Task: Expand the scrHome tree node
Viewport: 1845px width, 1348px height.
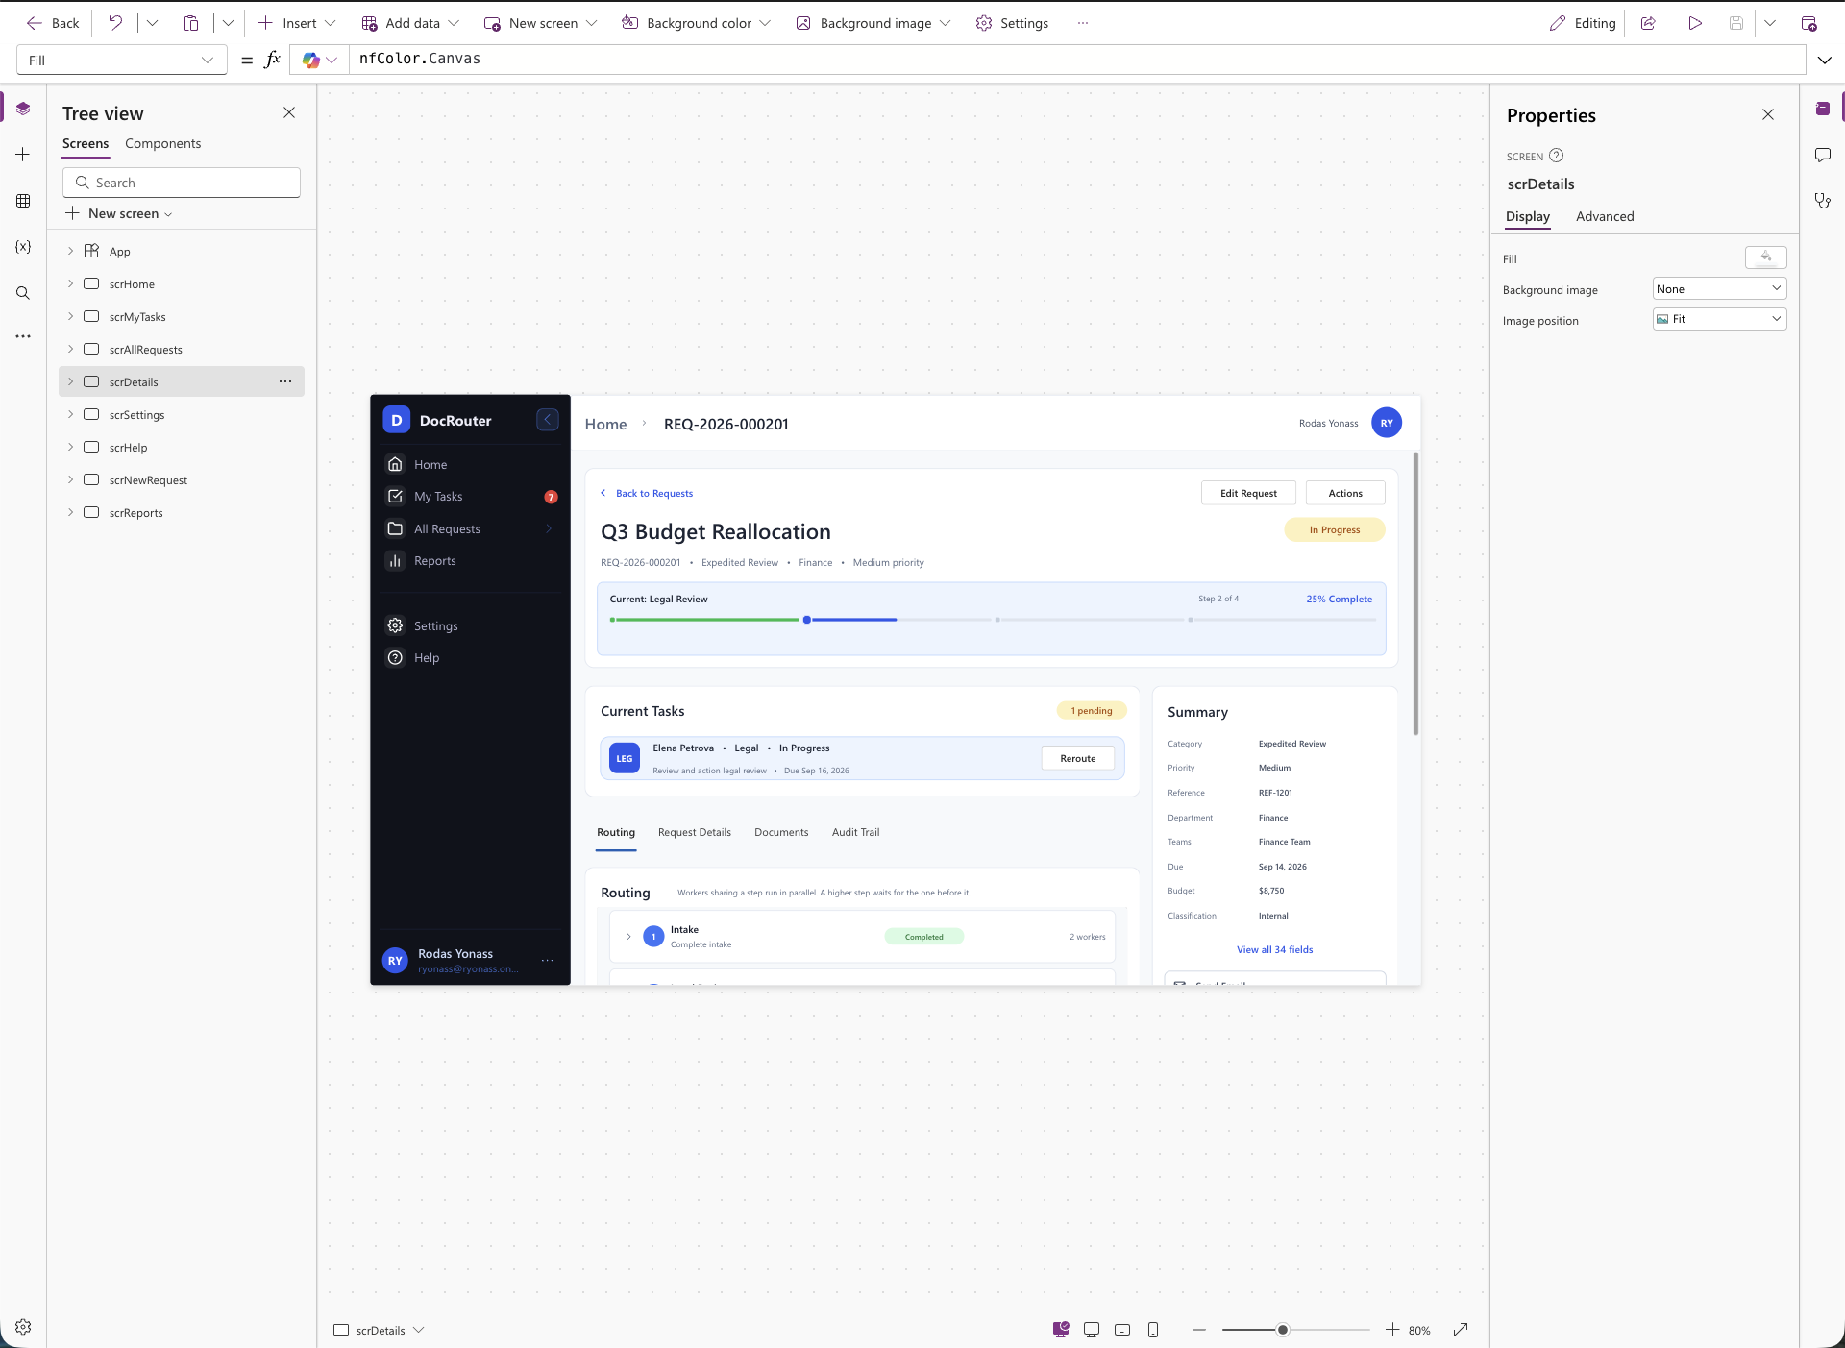Action: (x=70, y=283)
